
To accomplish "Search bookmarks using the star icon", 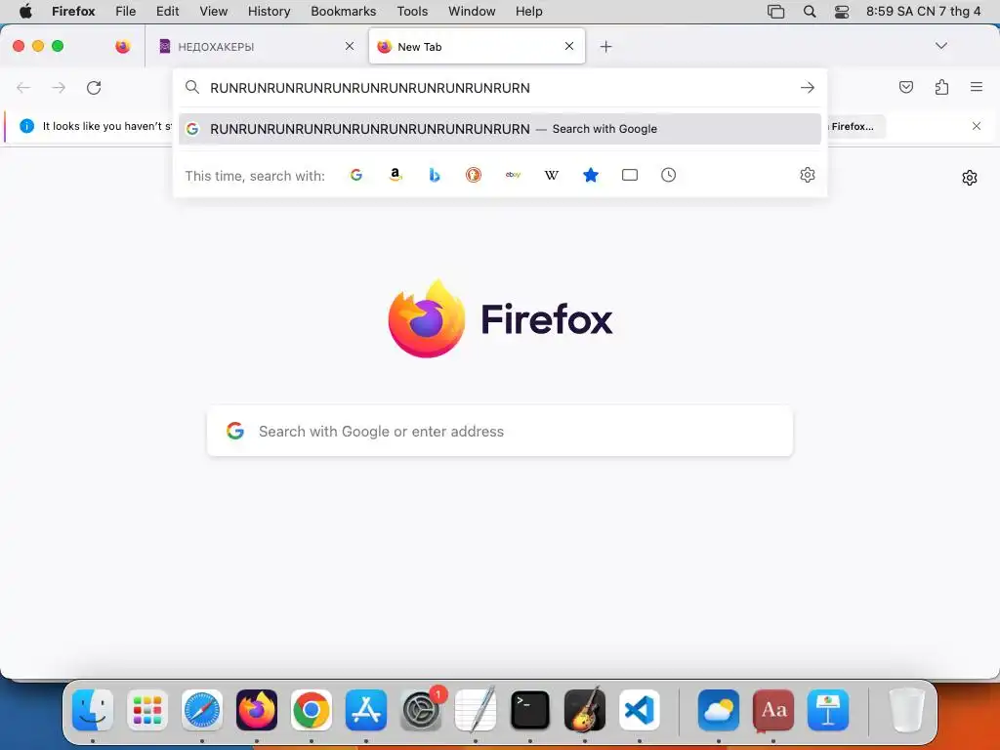I will click(591, 175).
